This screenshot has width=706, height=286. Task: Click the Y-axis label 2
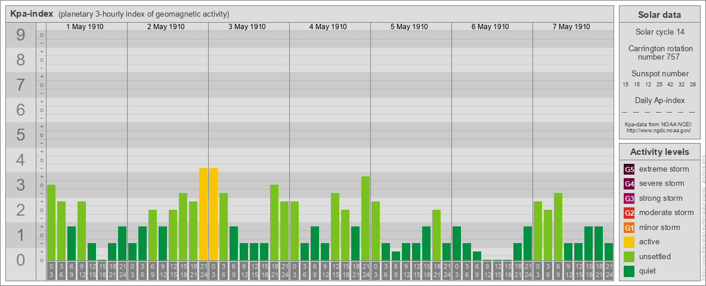click(21, 210)
